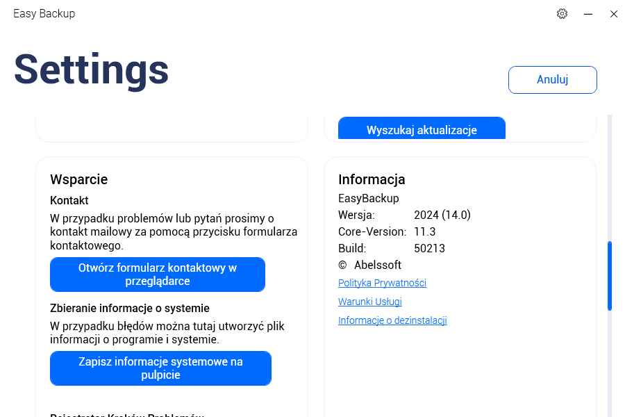Viewport: 625px width, 417px height.
Task: Click Zapisz informacje systemowe na pulpicie
Action: pyautogui.click(x=160, y=368)
